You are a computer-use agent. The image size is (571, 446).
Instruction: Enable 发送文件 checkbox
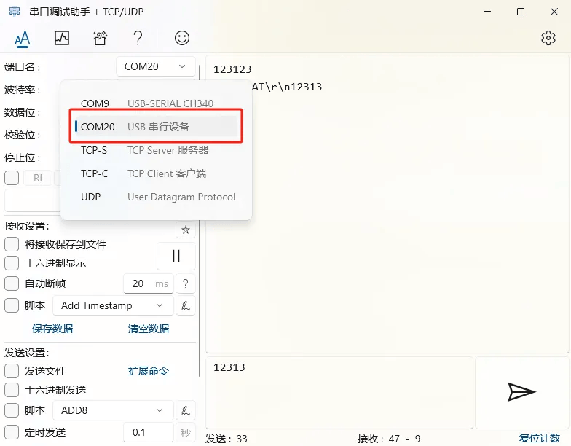click(x=12, y=371)
